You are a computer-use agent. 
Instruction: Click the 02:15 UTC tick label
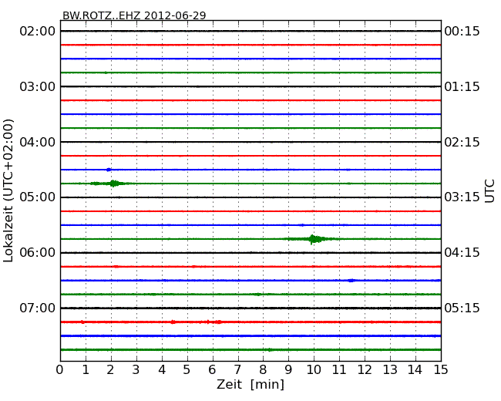462,142
